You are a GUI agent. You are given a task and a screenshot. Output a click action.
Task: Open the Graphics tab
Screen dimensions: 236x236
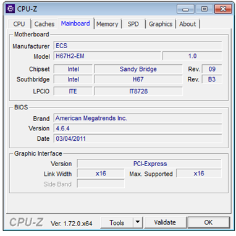[x=161, y=24]
